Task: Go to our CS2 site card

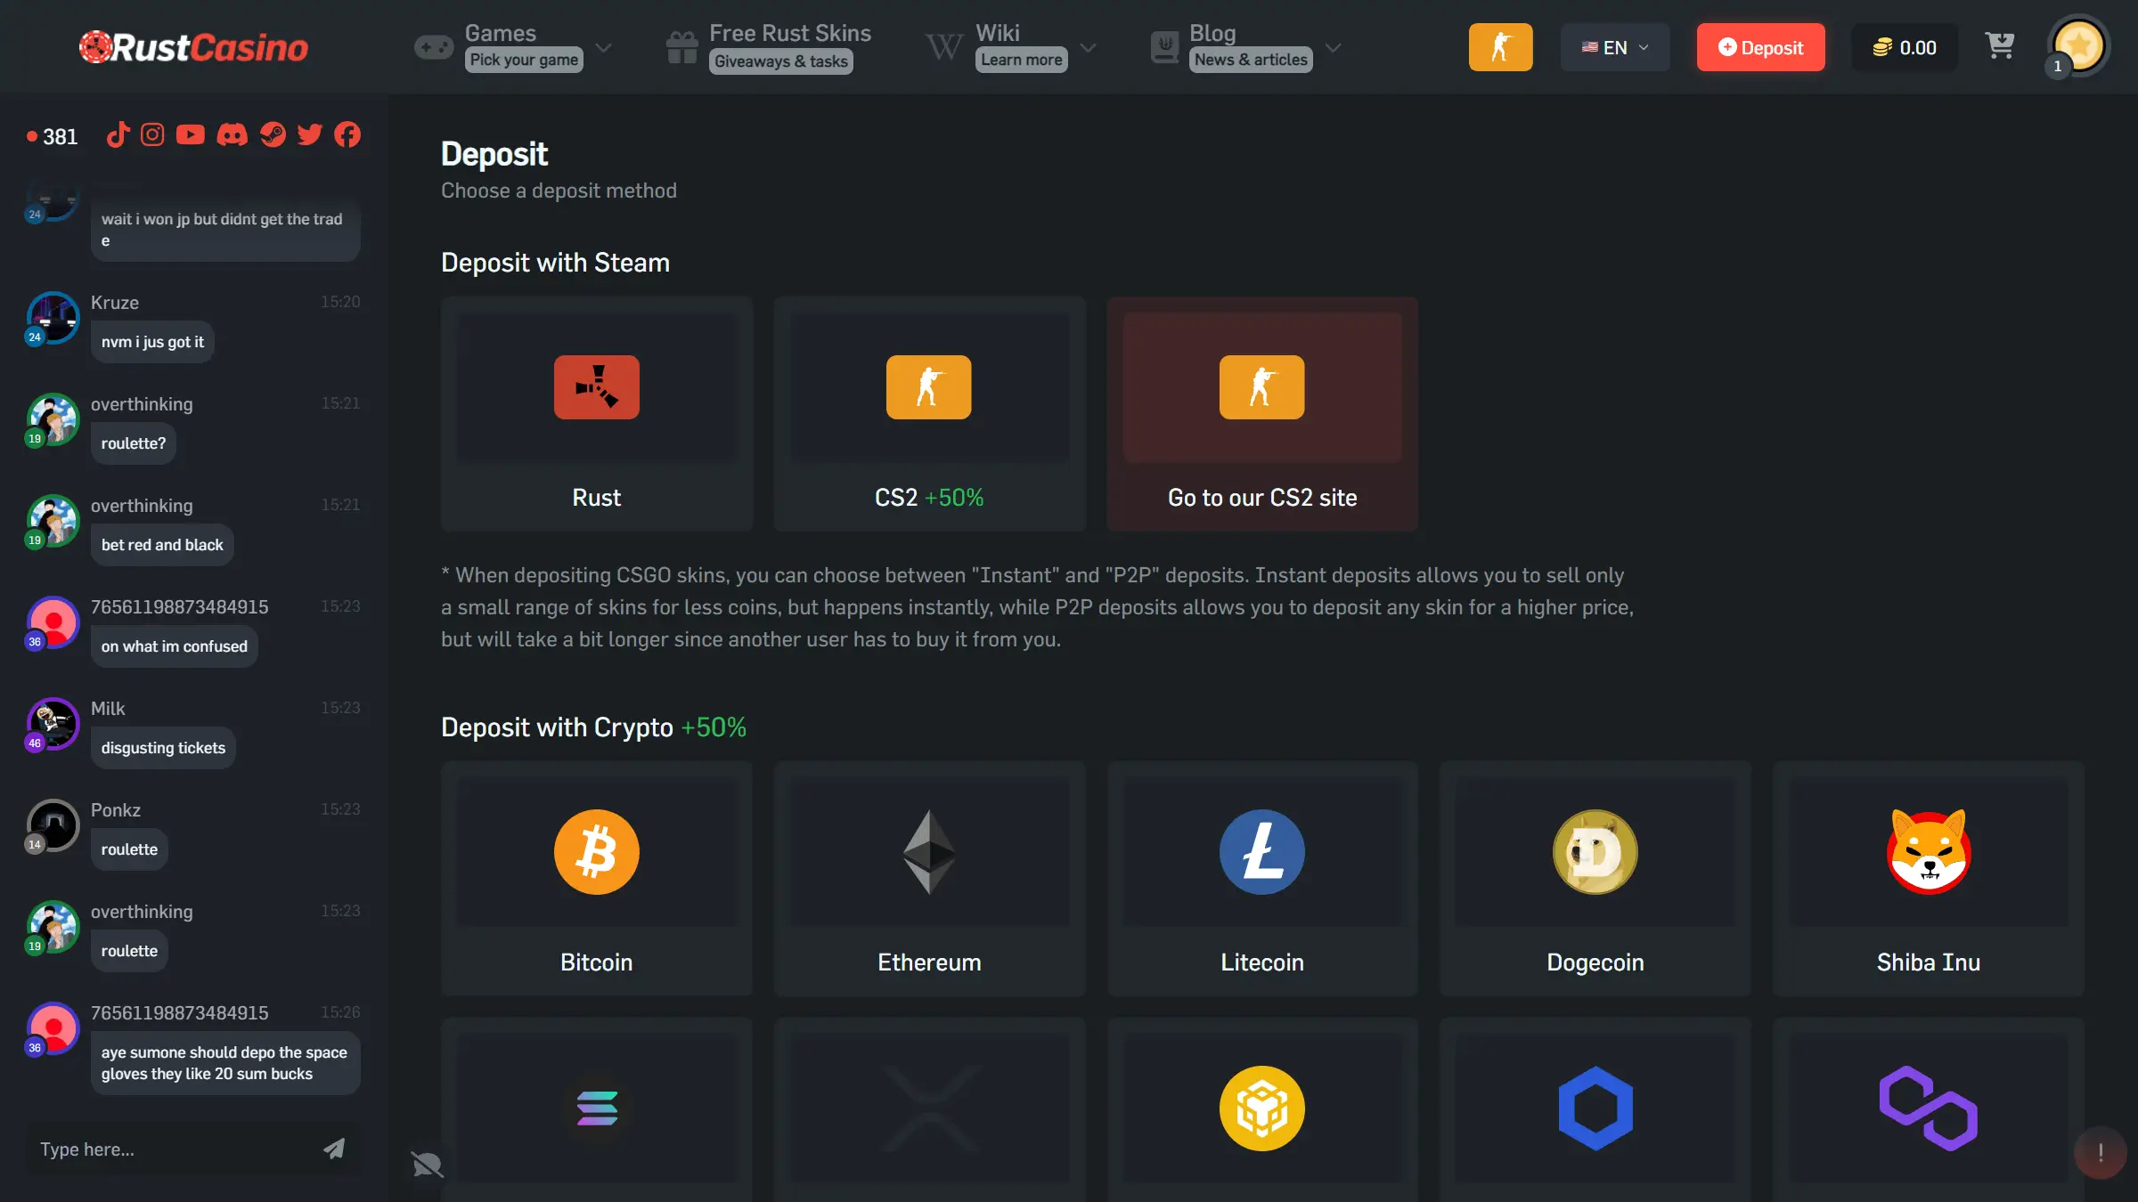Action: click(1262, 414)
